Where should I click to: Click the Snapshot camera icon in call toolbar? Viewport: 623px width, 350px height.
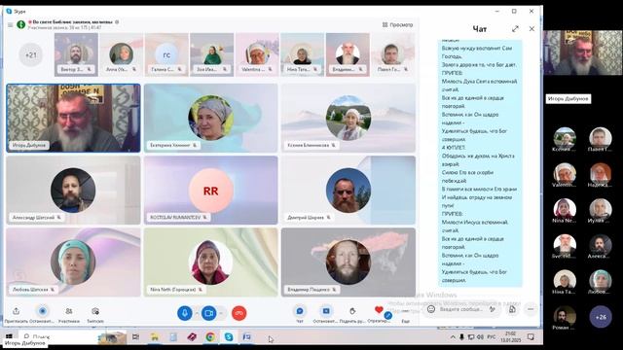(x=95, y=311)
